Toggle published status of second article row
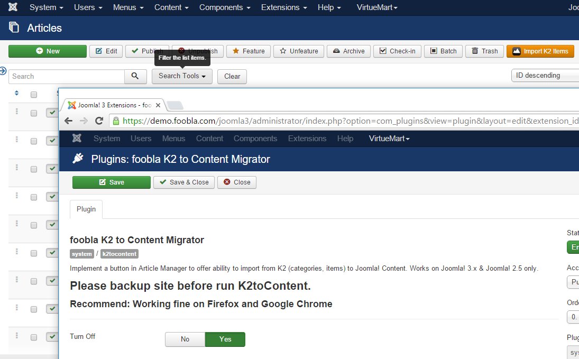This screenshot has width=579, height=359. (52, 140)
